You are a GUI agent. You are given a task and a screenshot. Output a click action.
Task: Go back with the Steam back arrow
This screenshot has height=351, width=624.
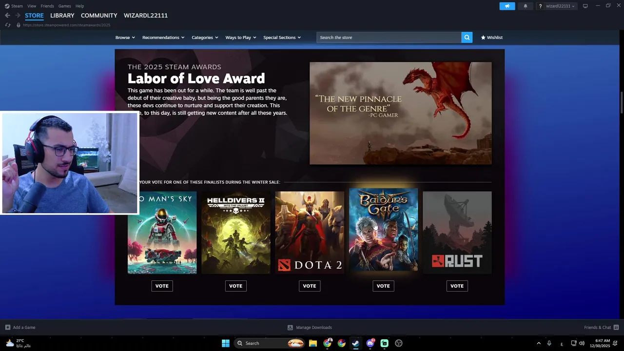[7, 16]
